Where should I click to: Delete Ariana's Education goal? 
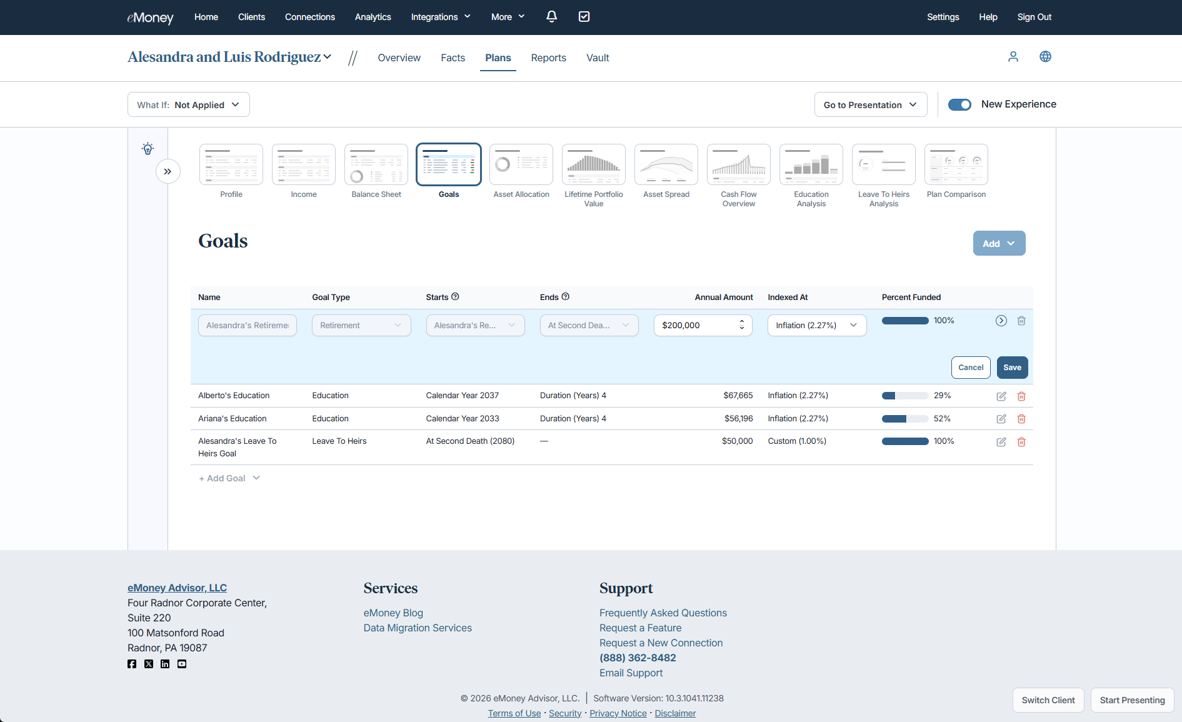[1021, 419]
